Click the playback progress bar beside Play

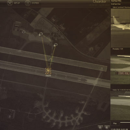click(125, 123)
